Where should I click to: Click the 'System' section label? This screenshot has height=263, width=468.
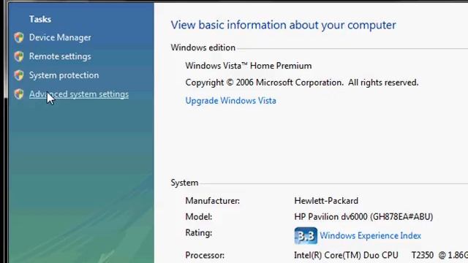(184, 183)
